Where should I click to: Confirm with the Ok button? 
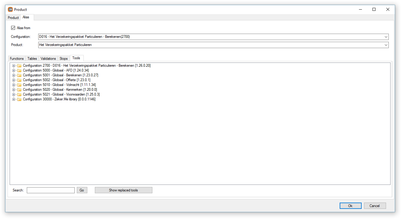tap(351, 206)
